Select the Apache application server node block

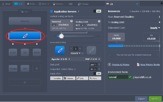tap(25, 36)
